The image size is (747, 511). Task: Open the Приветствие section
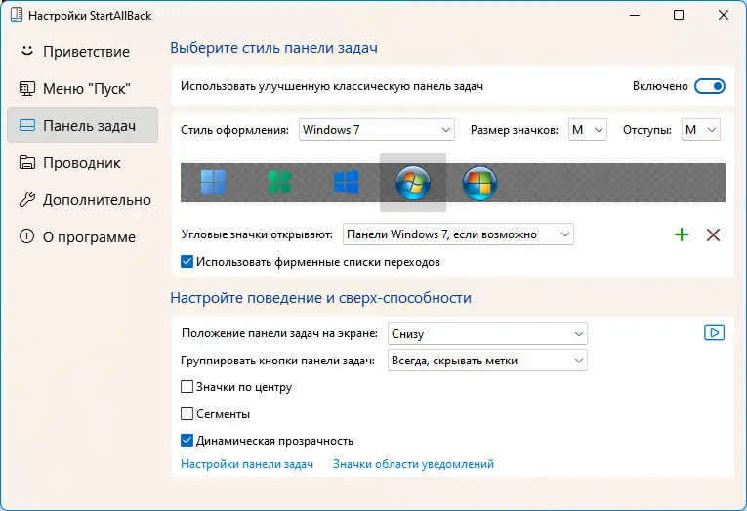point(82,51)
